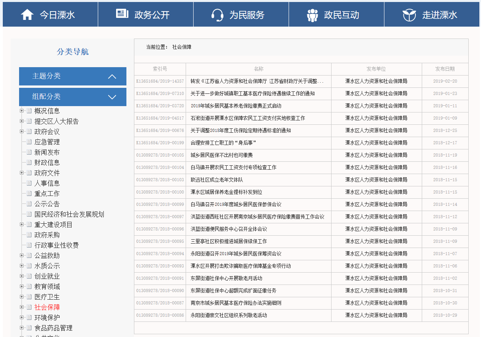
Task: Go to the 走进溧水 menu item
Action: [439, 15]
